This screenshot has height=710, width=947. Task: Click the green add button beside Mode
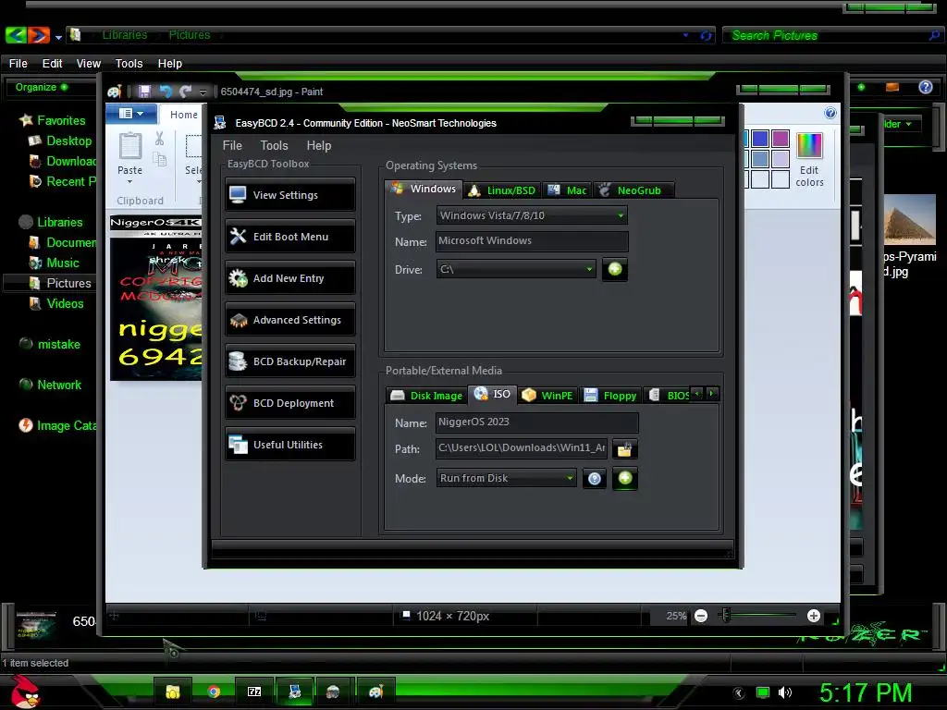625,478
